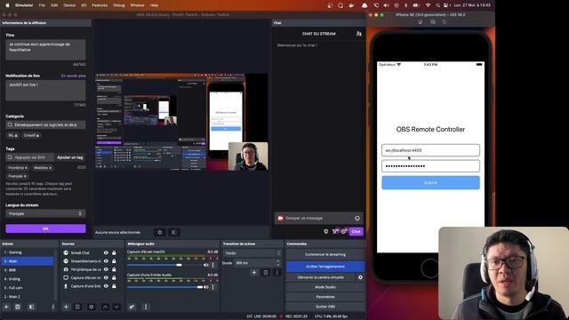Toggle visibility of StreamElements source

[106, 260]
